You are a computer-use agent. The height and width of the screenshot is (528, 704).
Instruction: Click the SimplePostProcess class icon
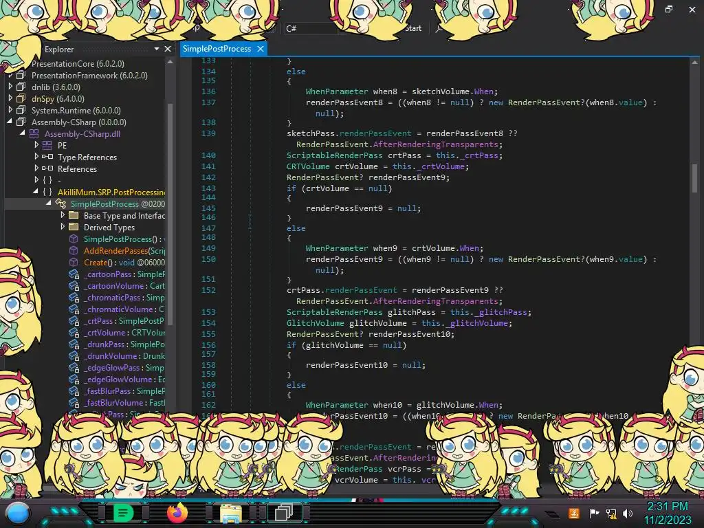[60, 203]
